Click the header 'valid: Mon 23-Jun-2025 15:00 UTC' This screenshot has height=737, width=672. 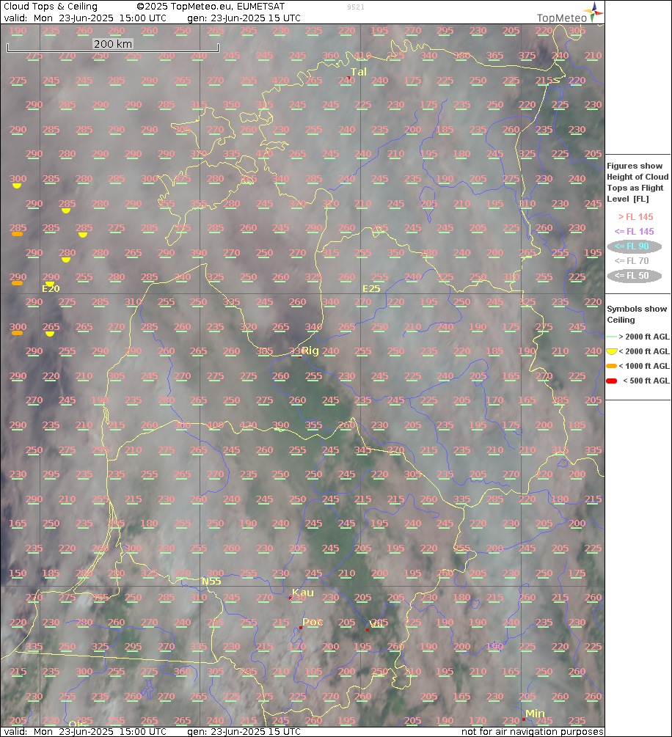[x=85, y=18]
